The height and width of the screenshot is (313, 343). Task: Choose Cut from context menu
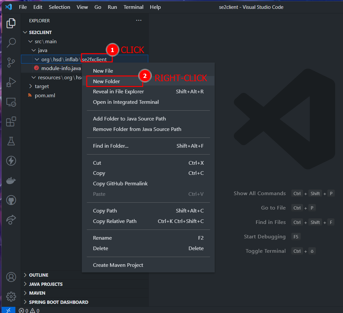coord(148,163)
